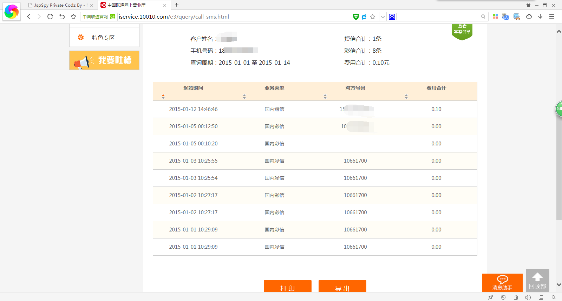The width and height of the screenshot is (562, 301).
Task: Reload the page with refresh icon
Action: click(x=50, y=17)
